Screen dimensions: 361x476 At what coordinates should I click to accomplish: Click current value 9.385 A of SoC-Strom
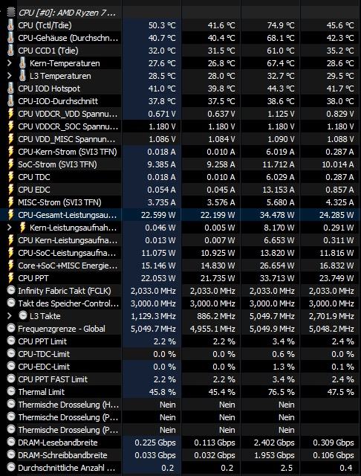(x=161, y=164)
